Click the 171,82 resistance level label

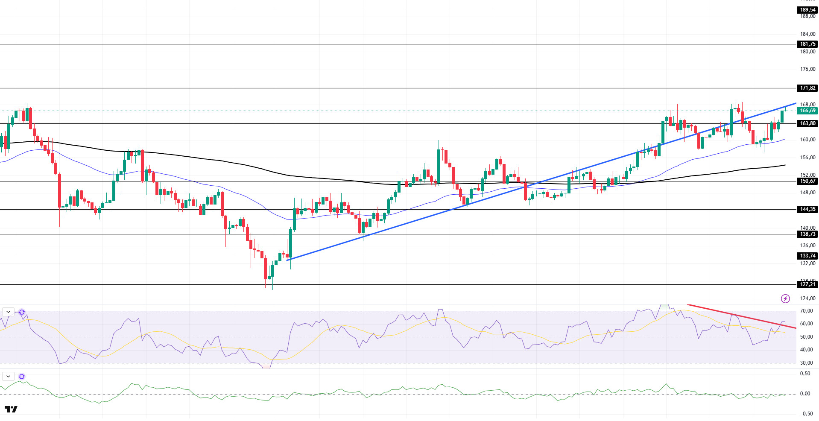(x=807, y=88)
